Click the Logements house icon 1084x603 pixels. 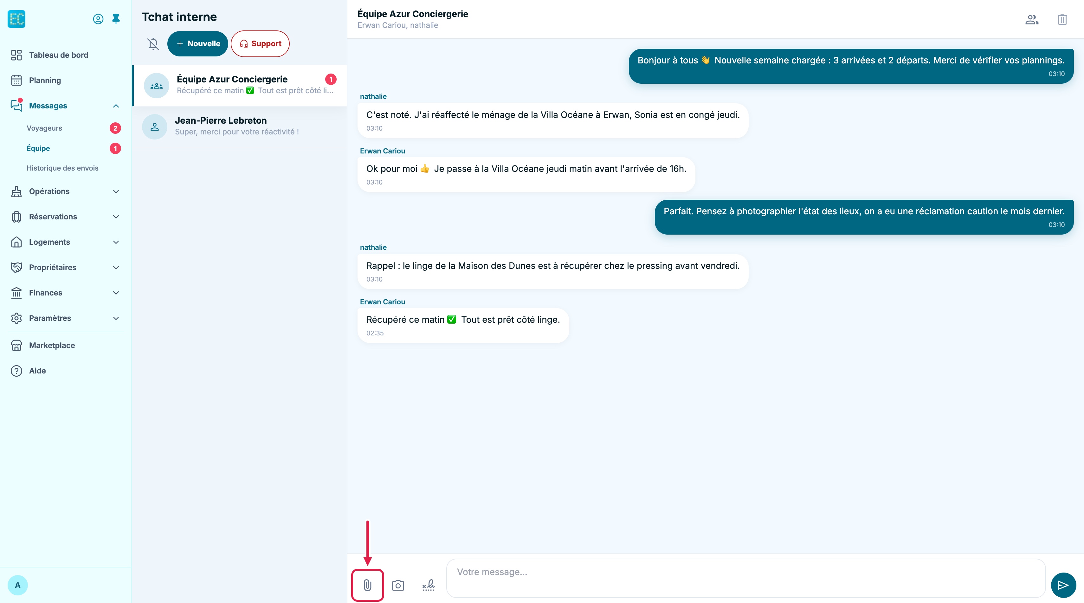[x=16, y=242]
